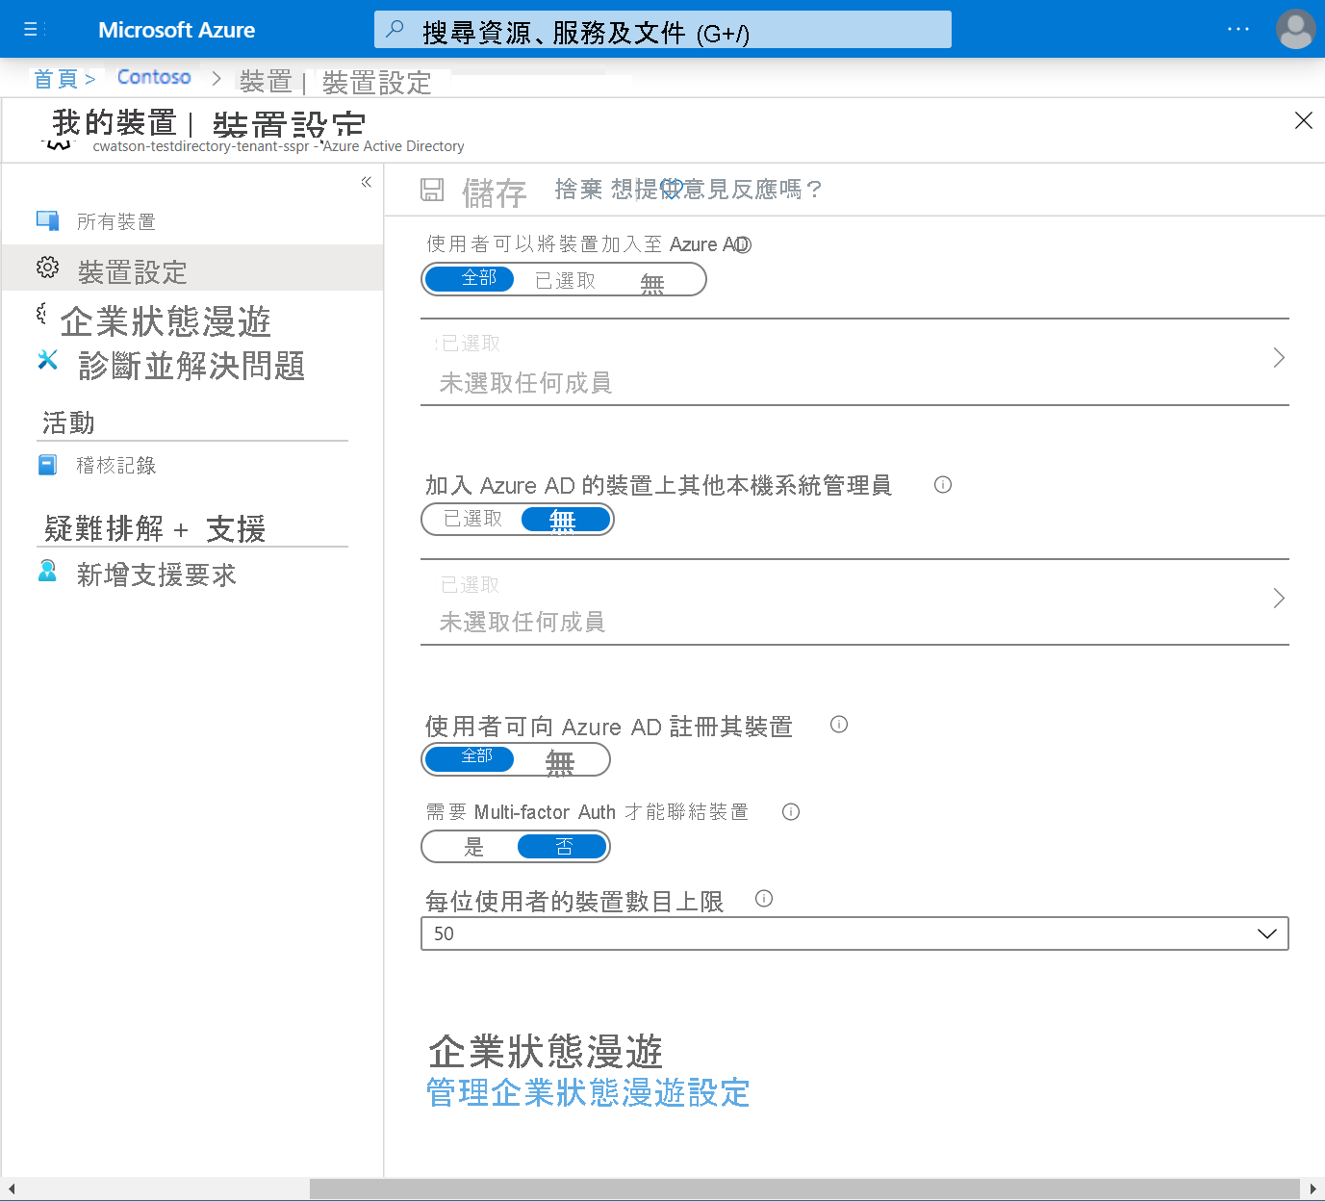Viewport: 1325px width, 1201px height.
Task: Collapse the left navigation pane
Action: tap(366, 182)
